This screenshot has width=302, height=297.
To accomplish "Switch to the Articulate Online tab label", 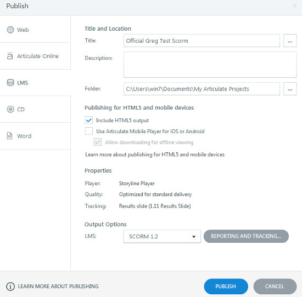I will pos(38,56).
